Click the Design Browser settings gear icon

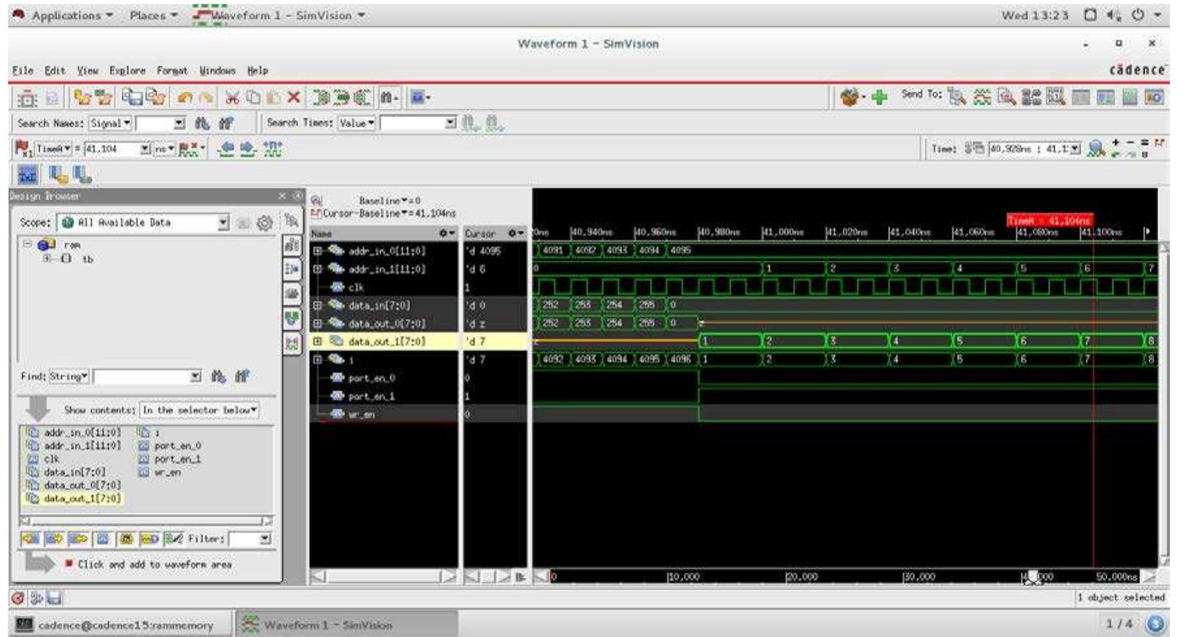[264, 223]
